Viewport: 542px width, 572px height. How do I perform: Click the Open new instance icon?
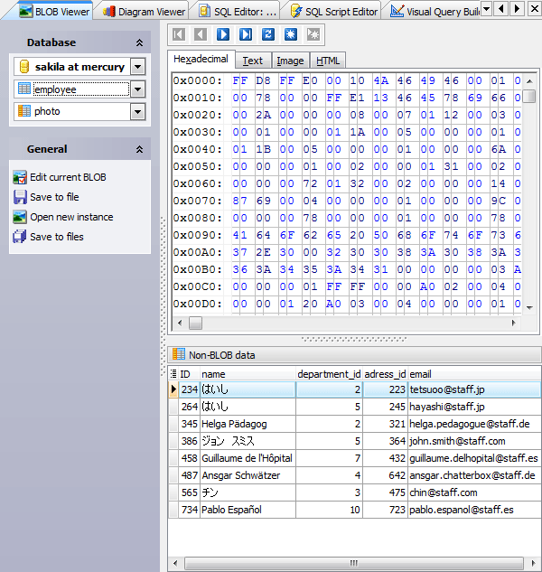20,217
